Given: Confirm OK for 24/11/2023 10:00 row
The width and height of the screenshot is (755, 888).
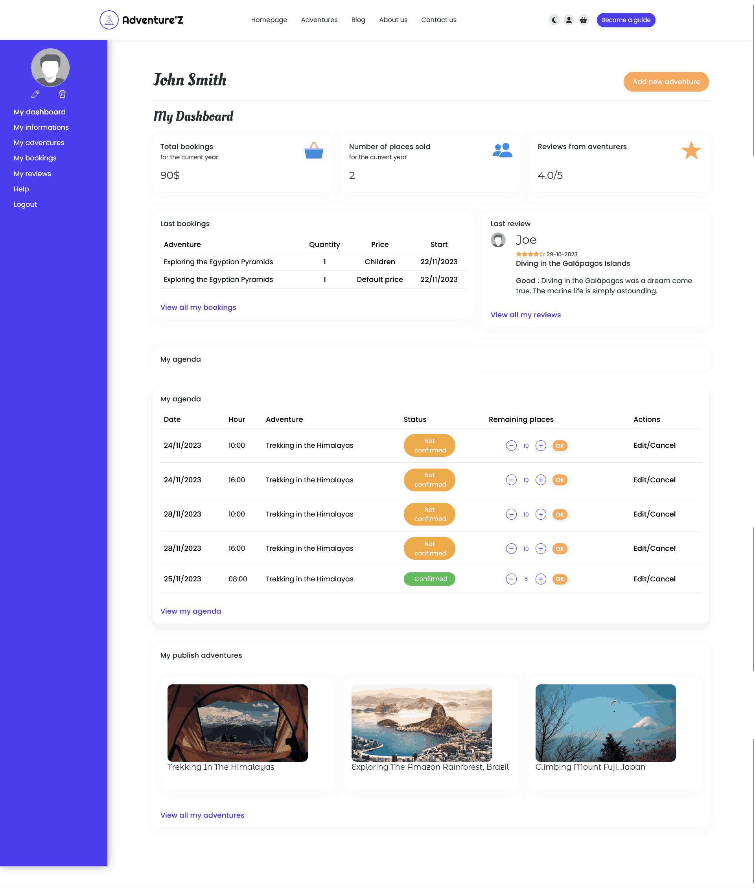Looking at the screenshot, I should (560, 446).
